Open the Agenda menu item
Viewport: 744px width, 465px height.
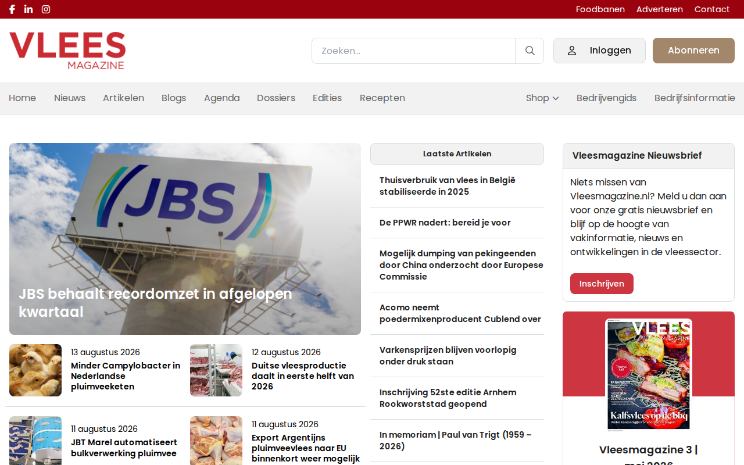coord(221,98)
